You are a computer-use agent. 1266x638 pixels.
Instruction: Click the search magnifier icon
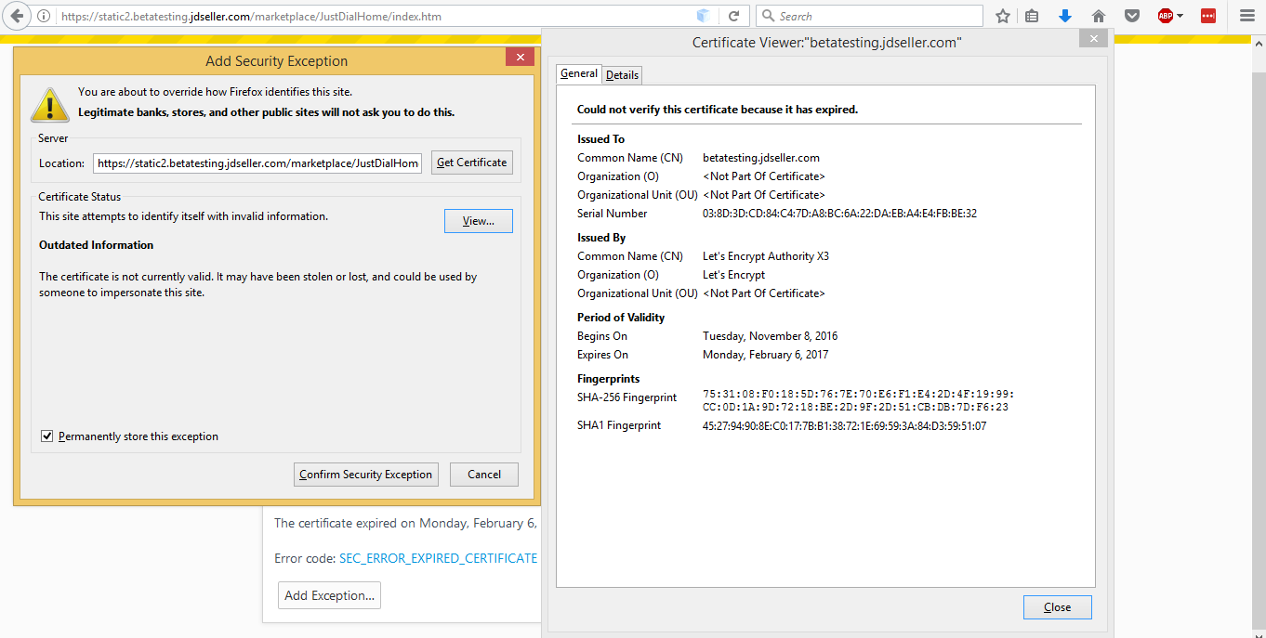coord(768,16)
